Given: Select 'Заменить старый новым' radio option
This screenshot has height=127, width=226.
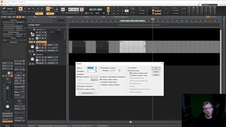Looking at the screenshot, I should click(x=101, y=82).
